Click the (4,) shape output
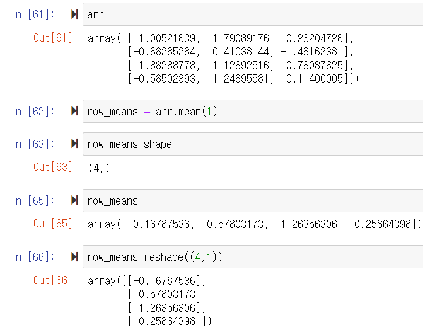This screenshot has height=332, width=423. (99, 168)
